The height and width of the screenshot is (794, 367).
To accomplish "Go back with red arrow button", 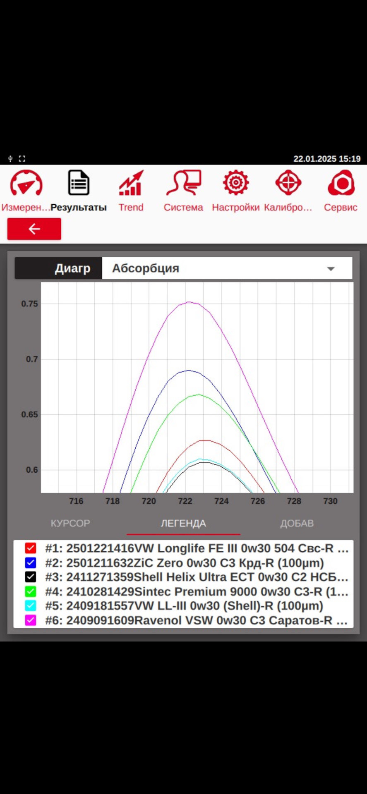I will tap(34, 229).
